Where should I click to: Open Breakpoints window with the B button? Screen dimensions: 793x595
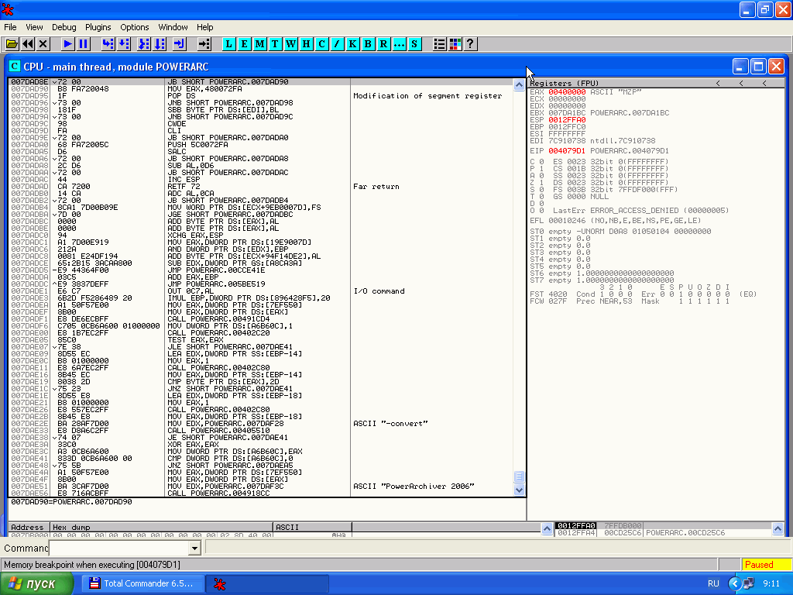coord(368,44)
